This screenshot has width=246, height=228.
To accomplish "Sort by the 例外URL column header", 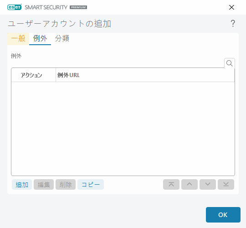I will pos(145,75).
